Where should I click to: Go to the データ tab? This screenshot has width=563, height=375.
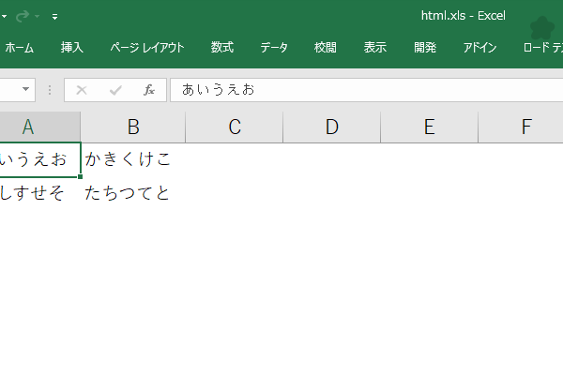coord(274,48)
